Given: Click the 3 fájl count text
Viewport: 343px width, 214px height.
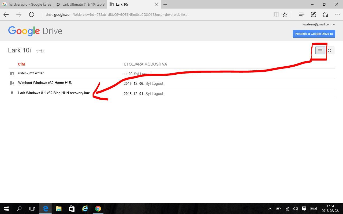Looking at the screenshot, I should [x=40, y=51].
